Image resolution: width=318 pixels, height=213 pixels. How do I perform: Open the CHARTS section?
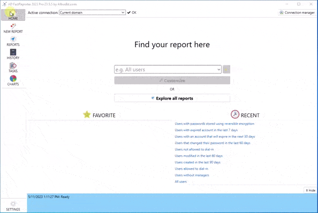pos(13,81)
